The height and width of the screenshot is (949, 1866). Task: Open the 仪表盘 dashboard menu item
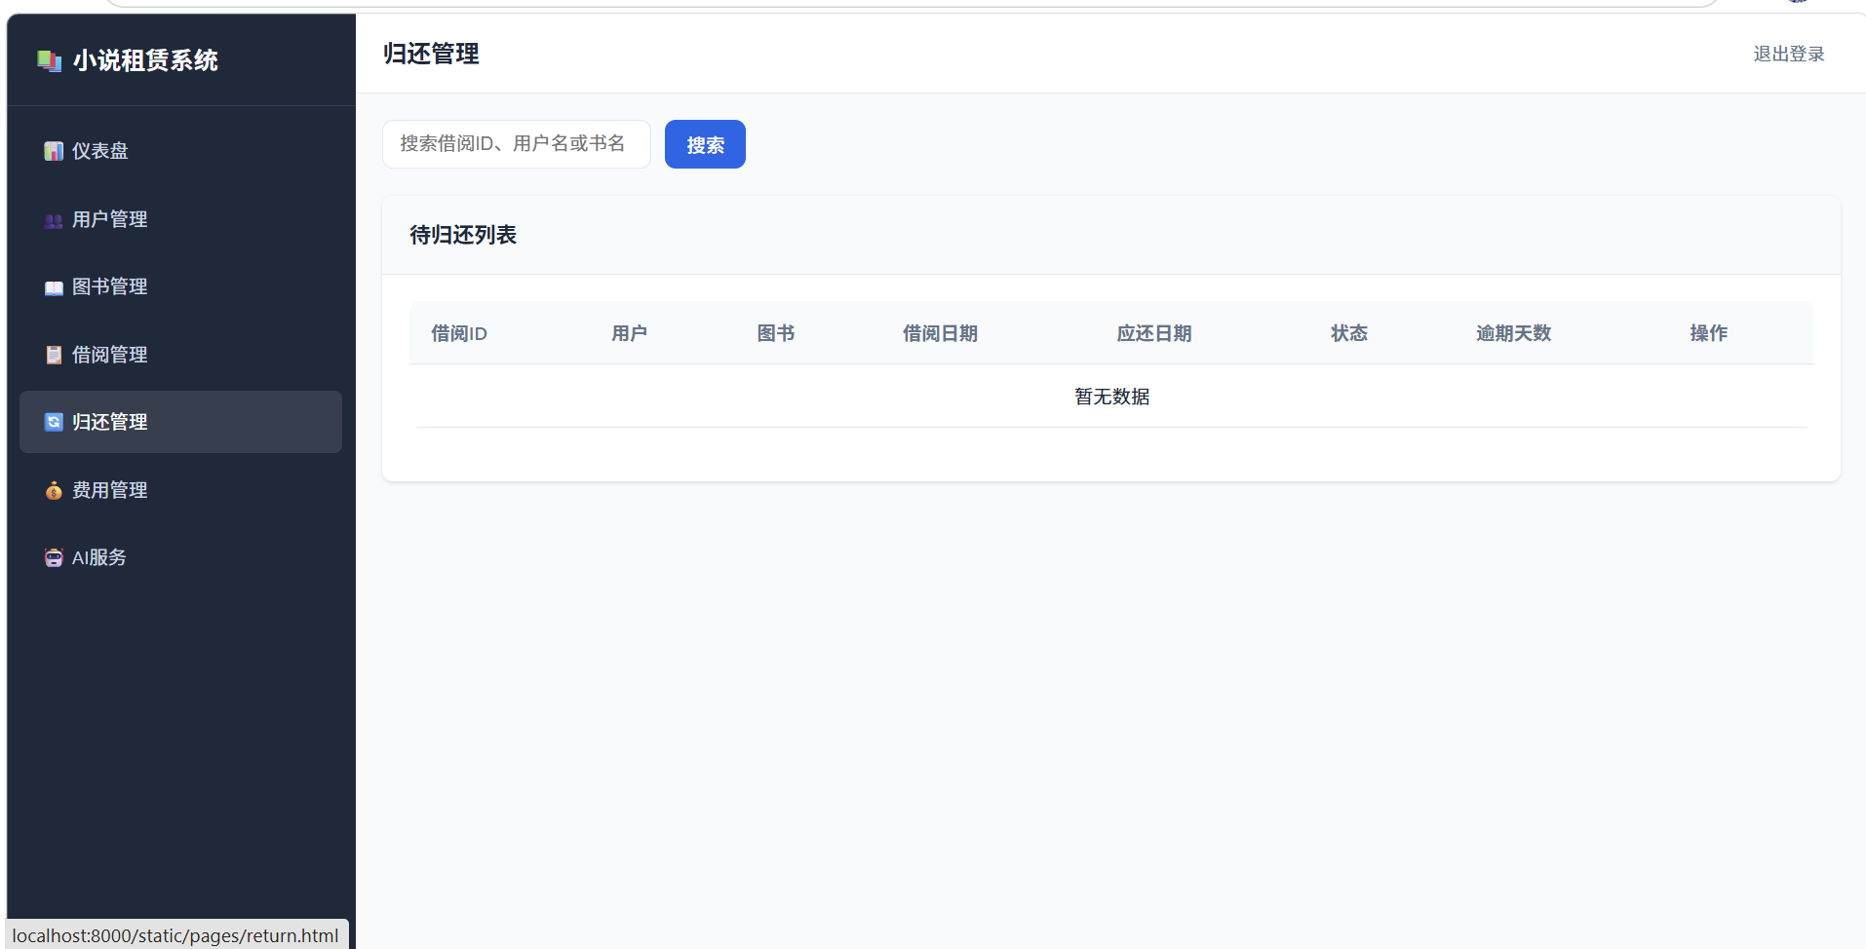tap(180, 151)
